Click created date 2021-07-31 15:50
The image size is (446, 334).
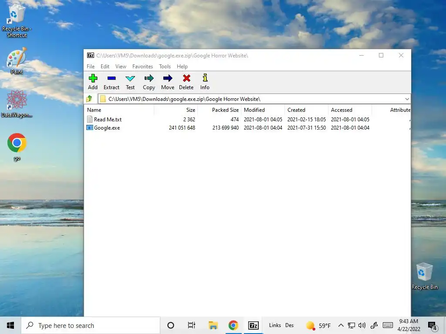tap(306, 128)
